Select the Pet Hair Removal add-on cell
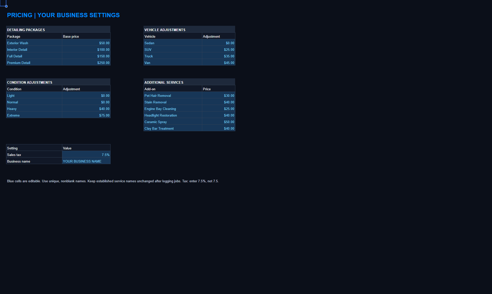 point(173,96)
